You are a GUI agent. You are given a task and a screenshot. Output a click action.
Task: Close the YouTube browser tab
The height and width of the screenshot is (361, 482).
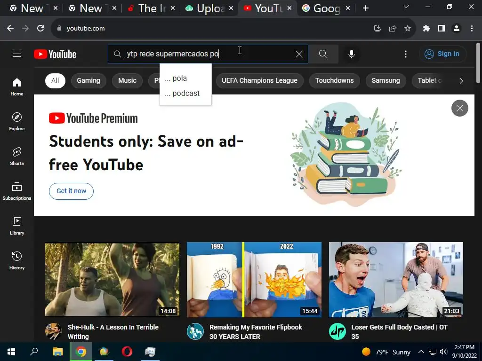[289, 8]
